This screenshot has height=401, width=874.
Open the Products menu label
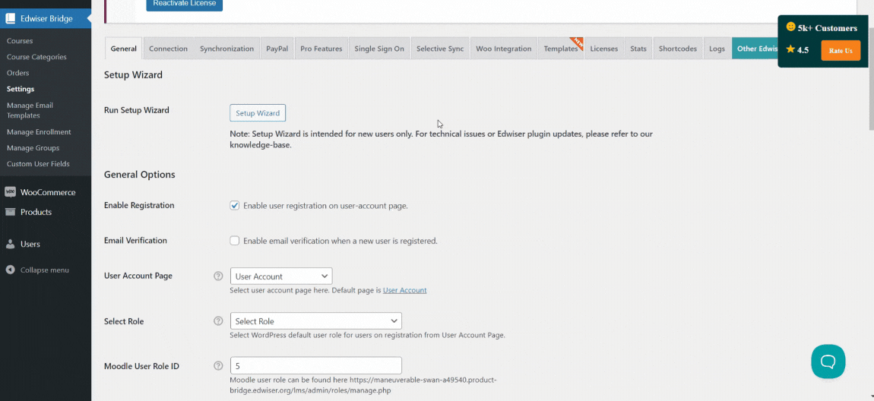36,212
